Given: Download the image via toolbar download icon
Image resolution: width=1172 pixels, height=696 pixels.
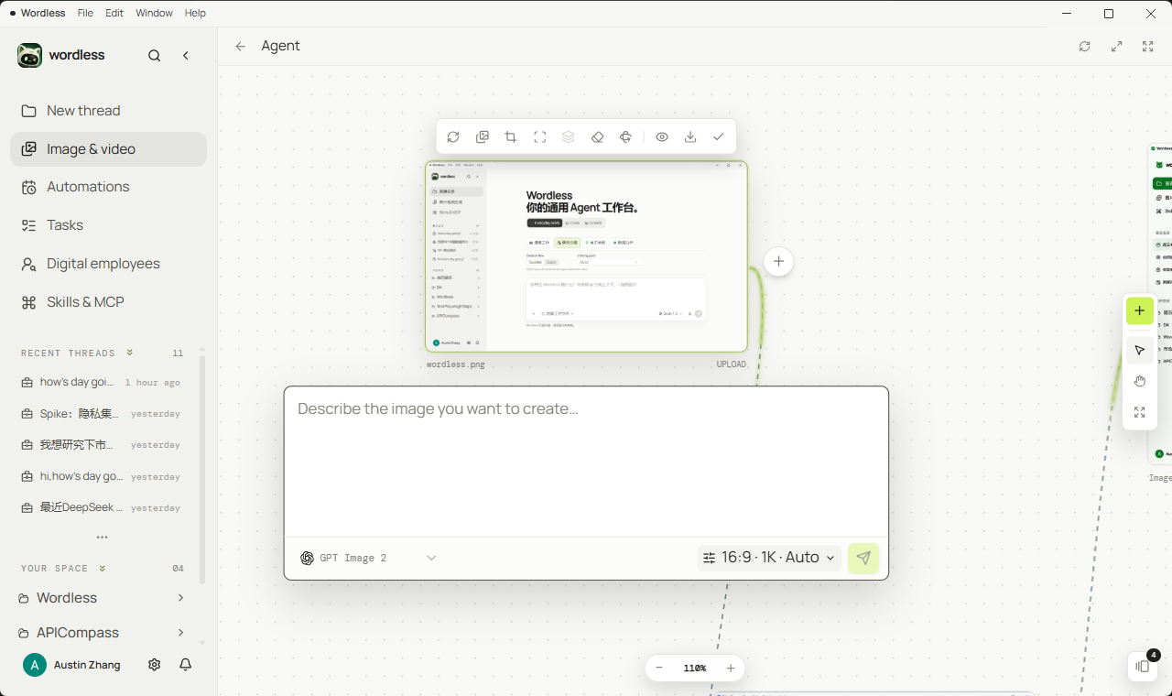Looking at the screenshot, I should click(x=690, y=137).
